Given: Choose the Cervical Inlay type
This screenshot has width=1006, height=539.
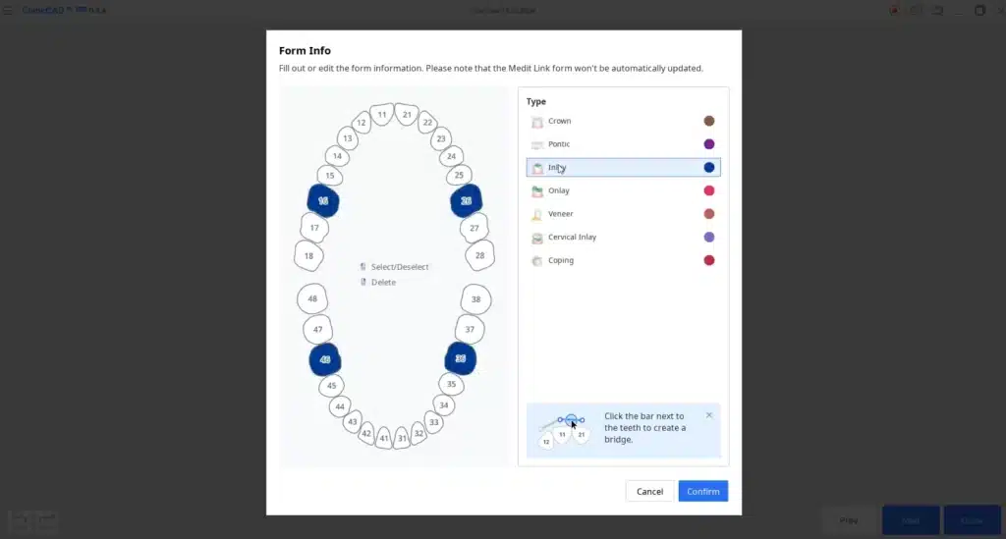Looking at the screenshot, I should coord(623,238).
